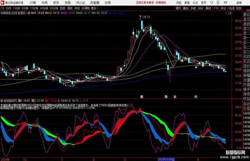This screenshot has width=250, height=161.
Task: Open the 选项 menu
Action: [203, 3]
